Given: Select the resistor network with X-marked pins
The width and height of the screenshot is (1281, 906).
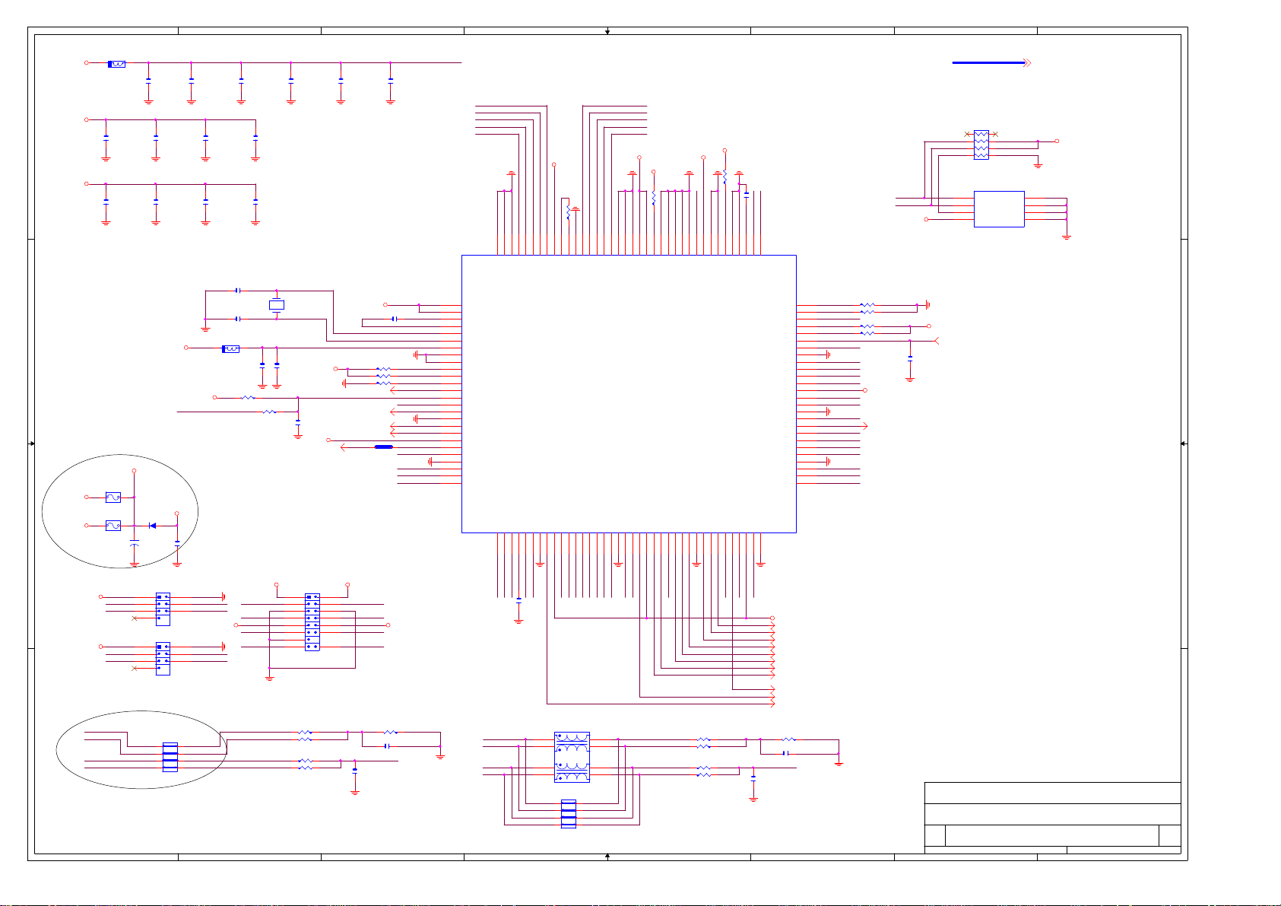Looking at the screenshot, I should tap(981, 145).
